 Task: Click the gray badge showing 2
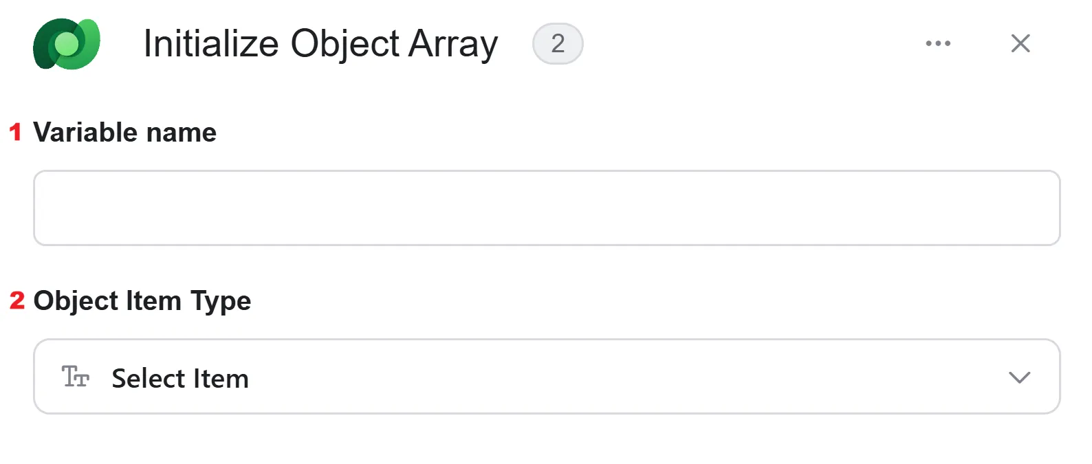click(x=558, y=44)
